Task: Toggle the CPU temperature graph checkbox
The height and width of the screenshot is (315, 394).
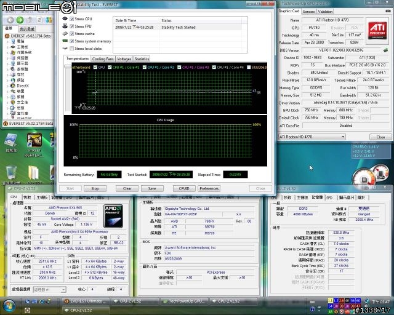Action: click(x=95, y=67)
